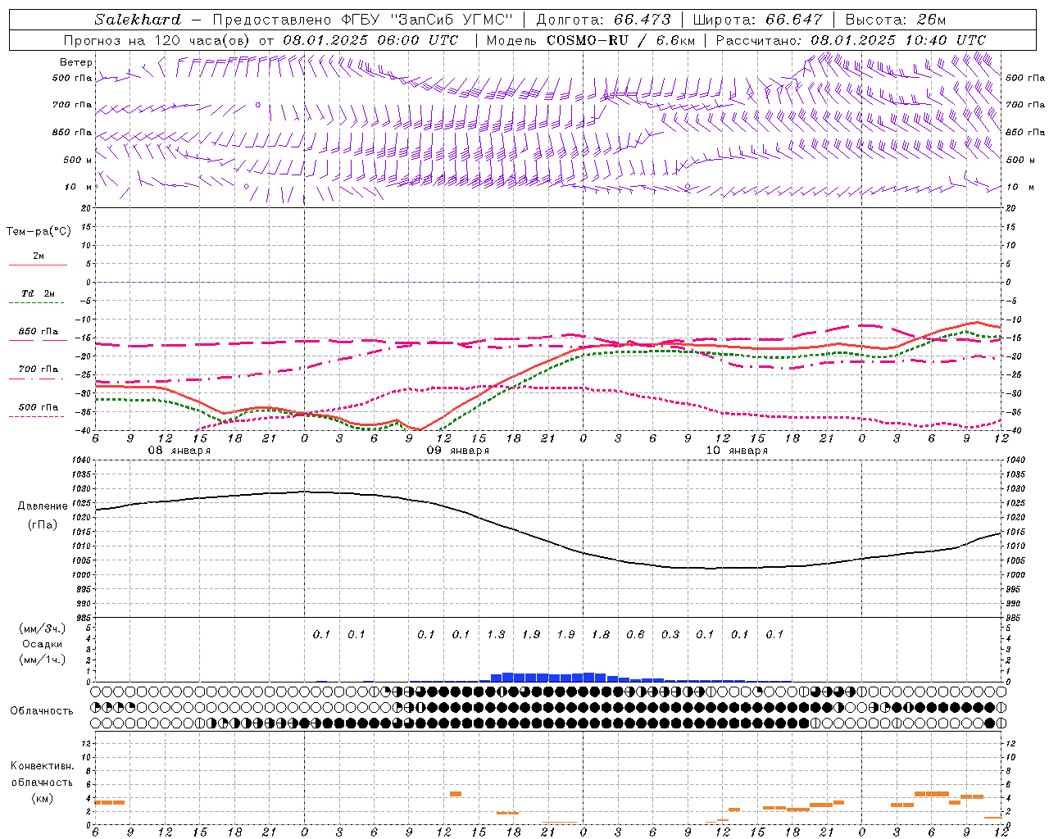The height and width of the screenshot is (839, 1049).
Task: Click the longitude value Долгота: 66.473
Action: pos(603,20)
